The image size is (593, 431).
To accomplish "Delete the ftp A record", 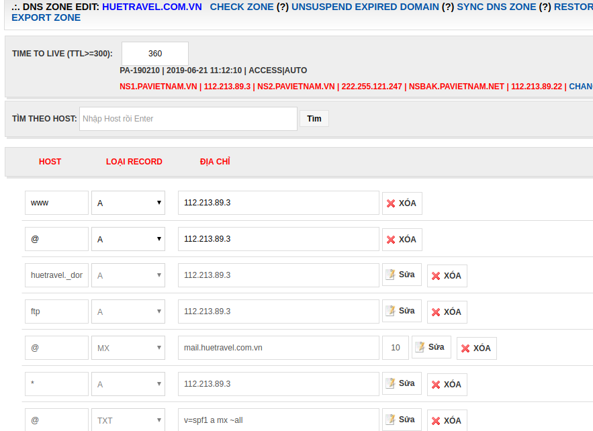I will tap(447, 312).
